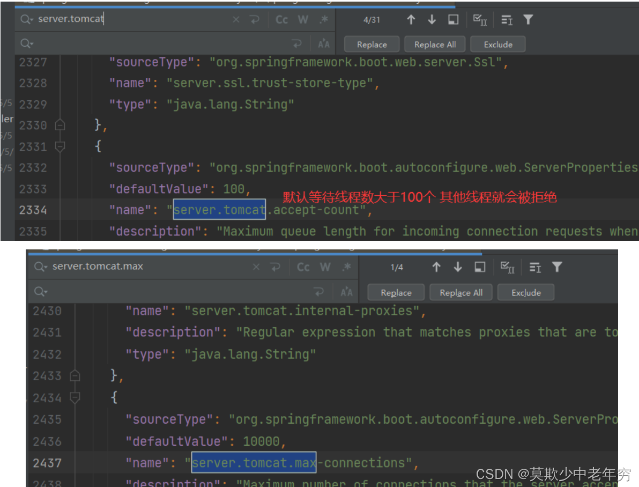Click highlighted 'server.tomcat' match on line 2334
Image resolution: width=639 pixels, height=487 pixels.
click(x=219, y=210)
